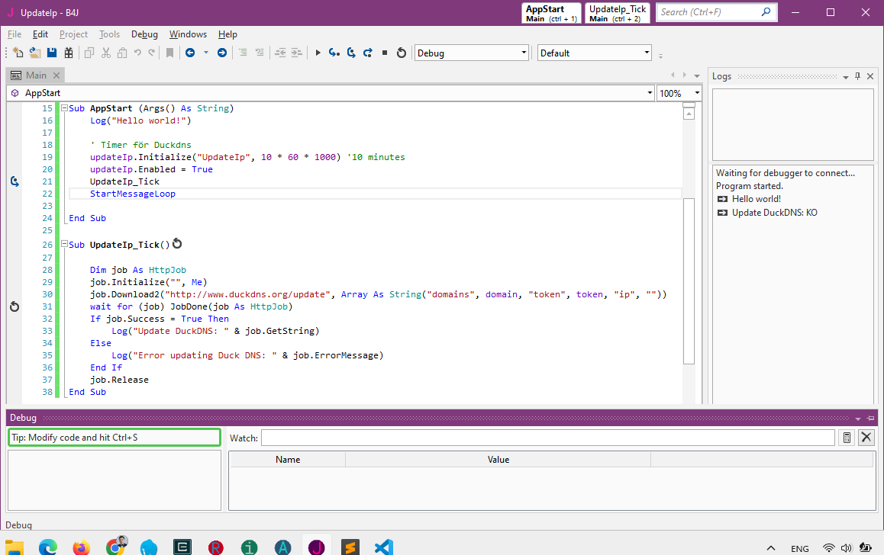Screen dimensions: 884x555
Task: Switch to the UpdateIp_Tick recent sub tab
Action: tap(617, 13)
